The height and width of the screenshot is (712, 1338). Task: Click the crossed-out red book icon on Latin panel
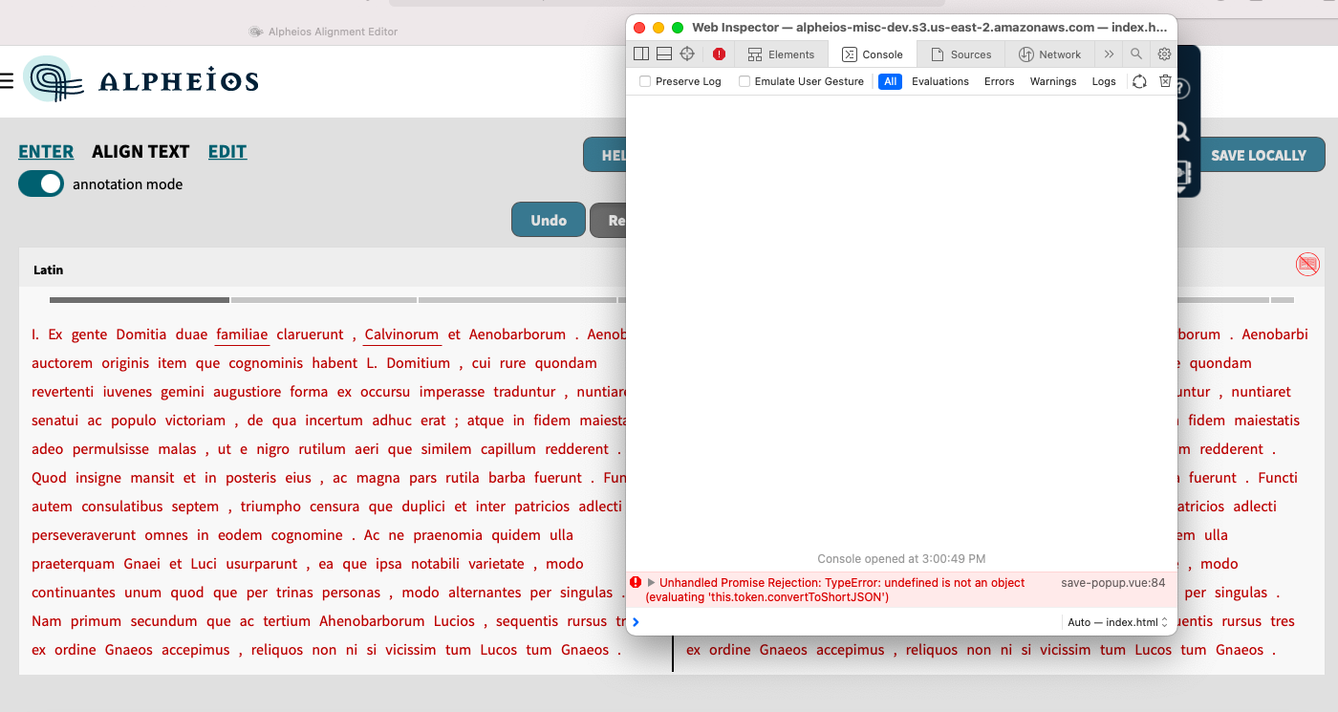(x=1306, y=264)
